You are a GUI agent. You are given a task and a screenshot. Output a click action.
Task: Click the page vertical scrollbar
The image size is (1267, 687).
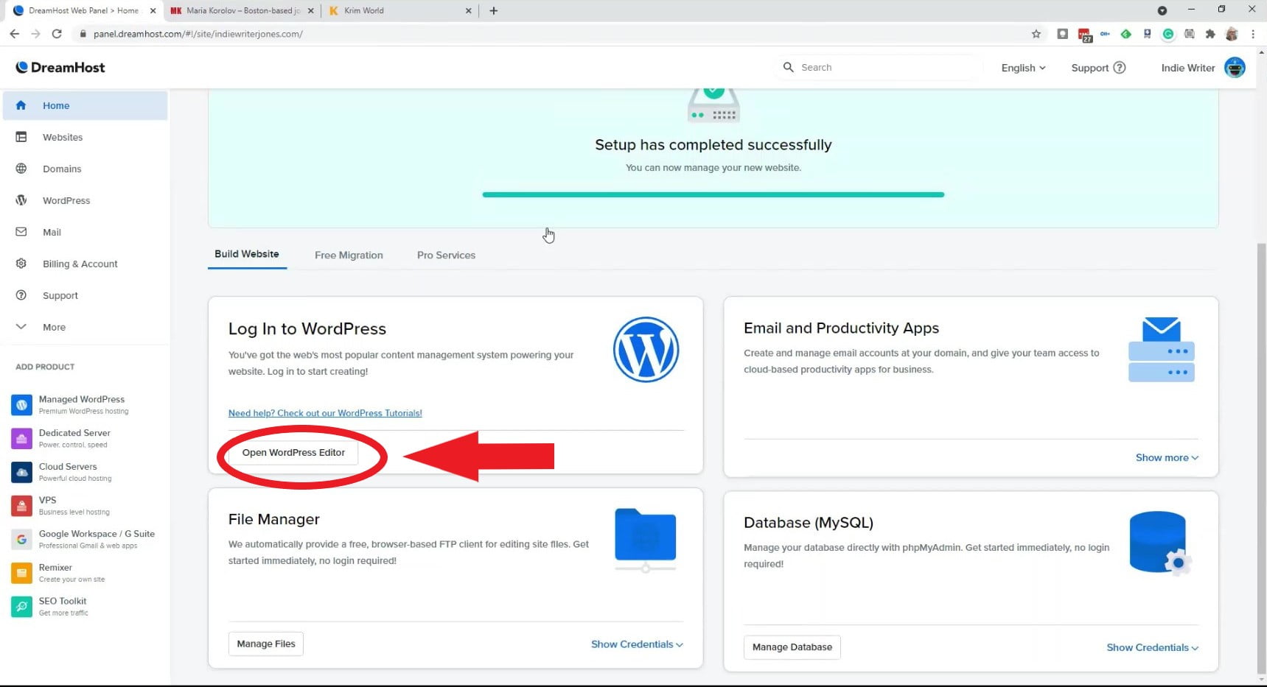pos(1261,457)
